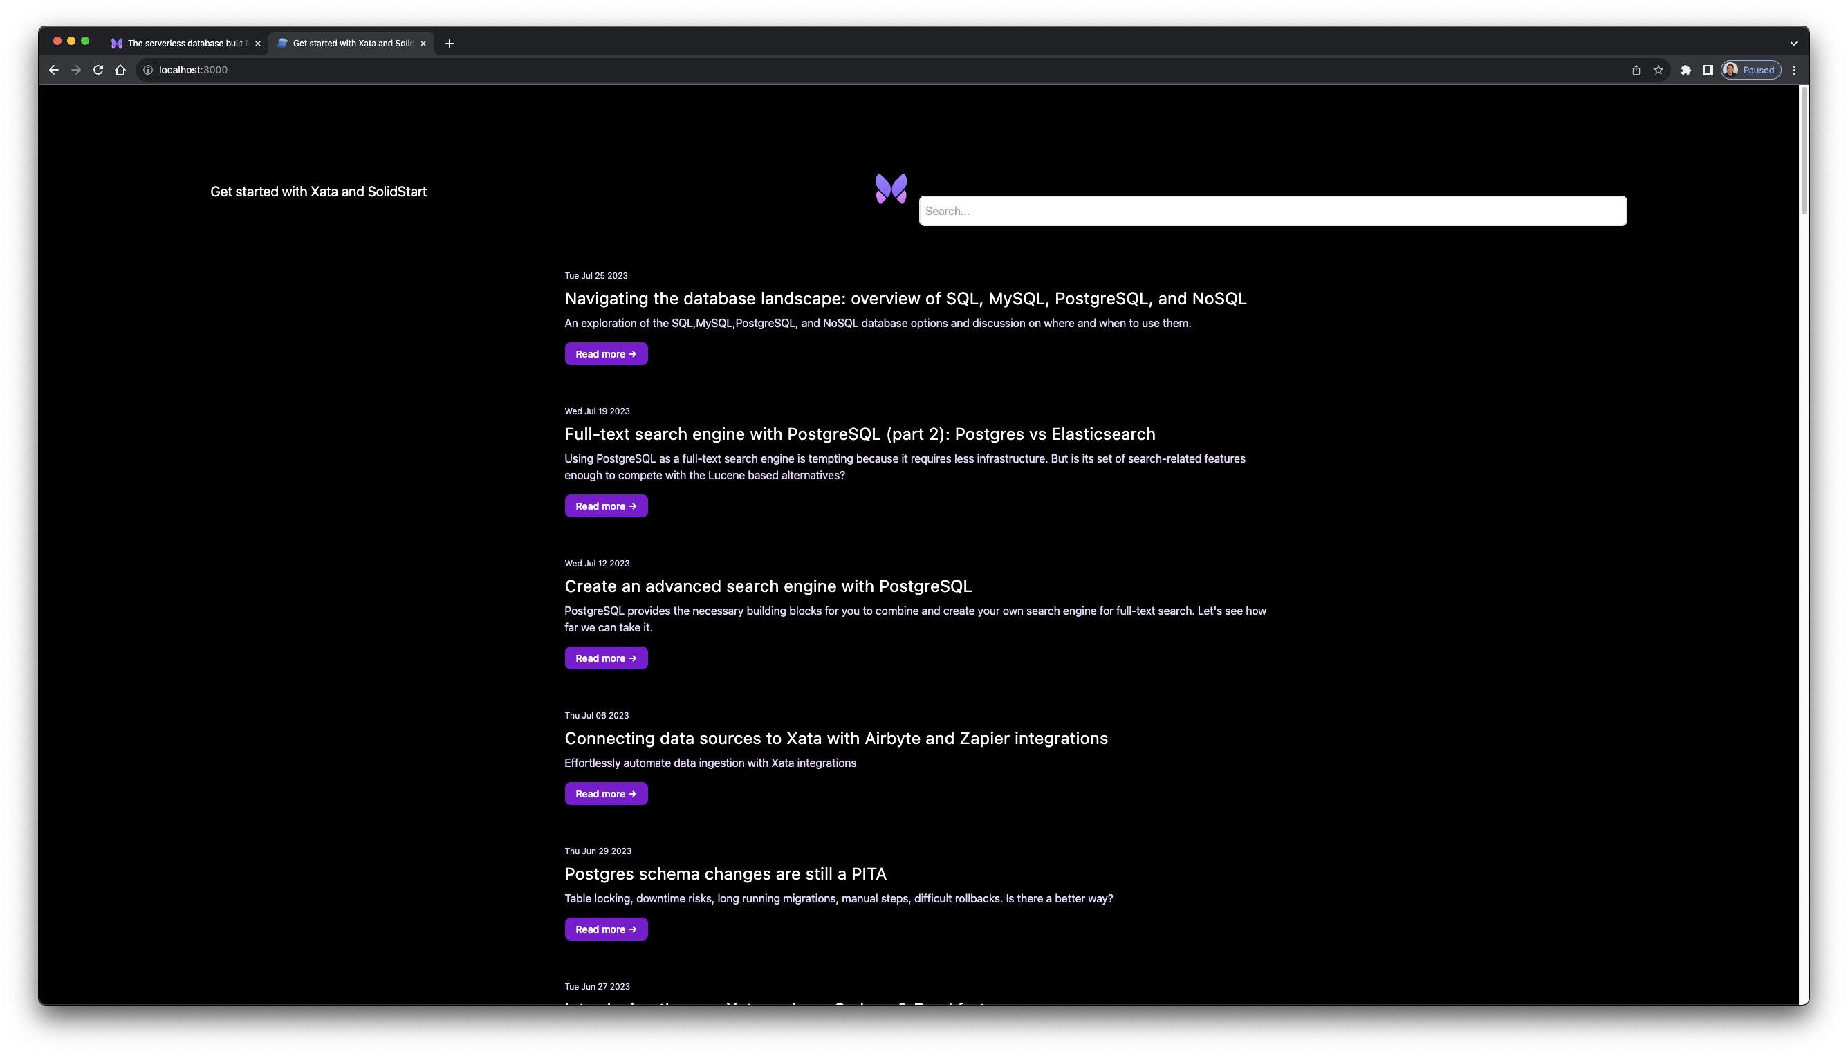Toggle the bookmark star for this page

point(1658,70)
